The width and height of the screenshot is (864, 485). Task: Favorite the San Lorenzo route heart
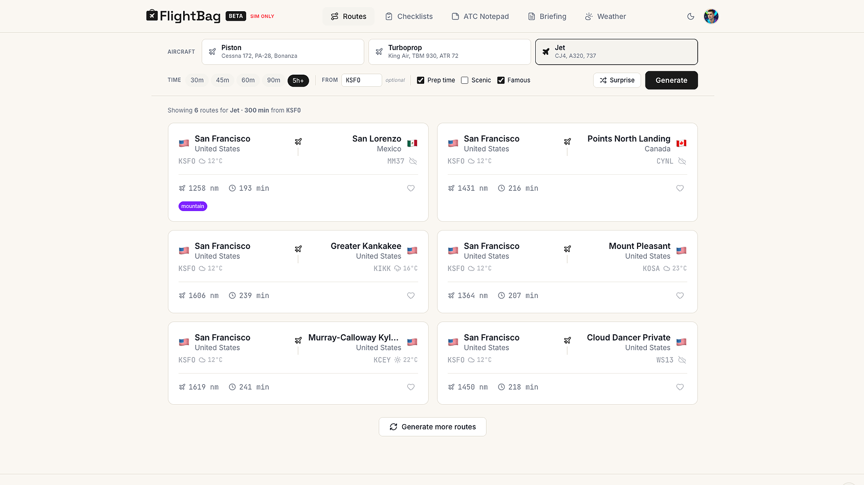(411, 188)
